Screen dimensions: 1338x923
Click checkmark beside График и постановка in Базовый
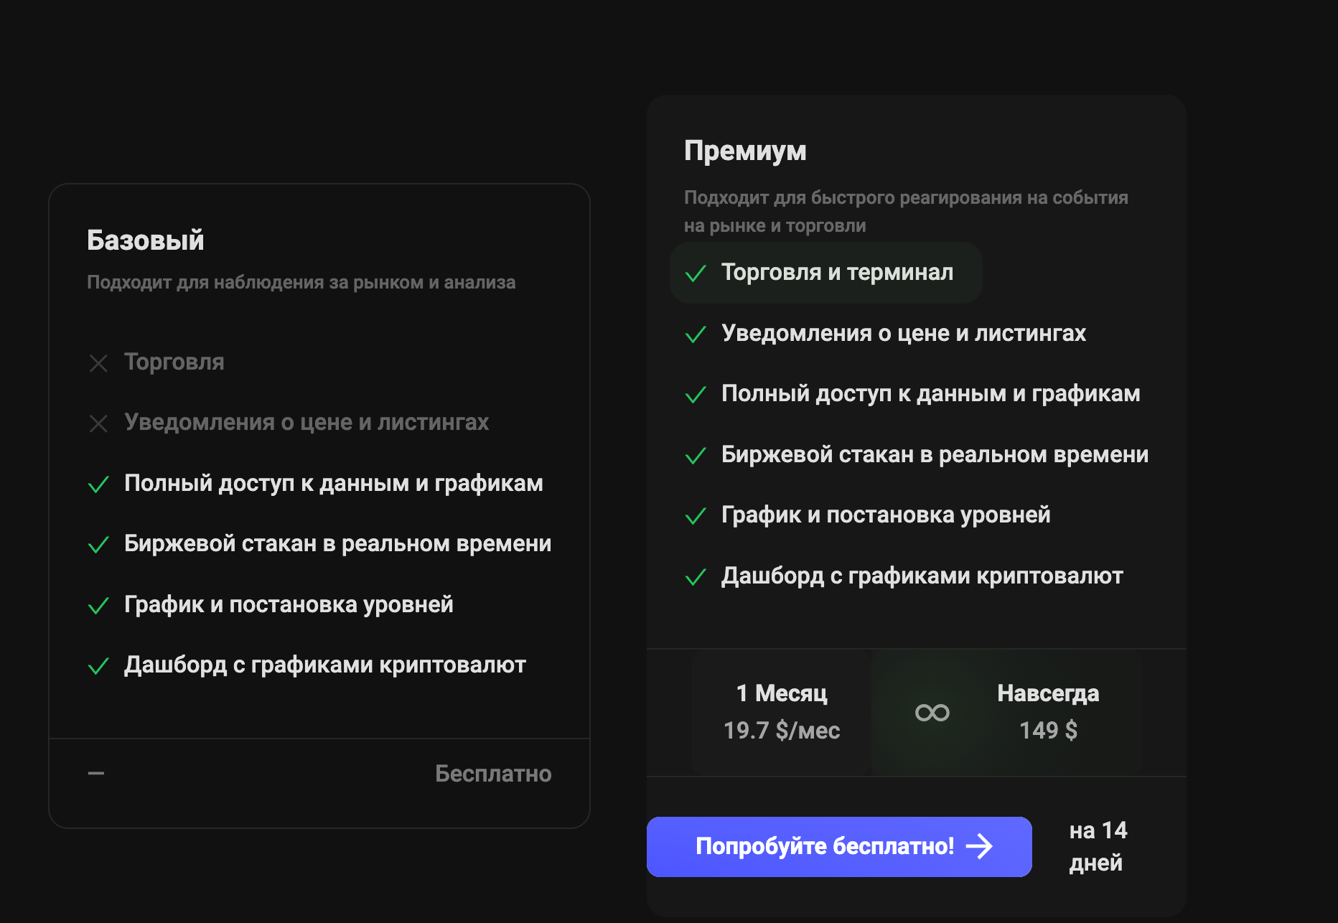[x=98, y=606]
